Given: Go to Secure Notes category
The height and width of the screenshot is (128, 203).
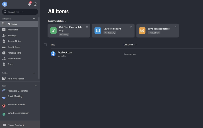Looking at the screenshot, I should [14, 41].
